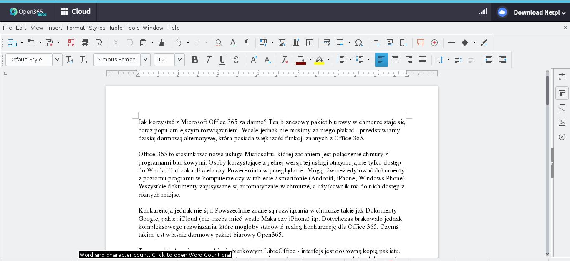
Task: Toggle underline formatting
Action: click(222, 60)
